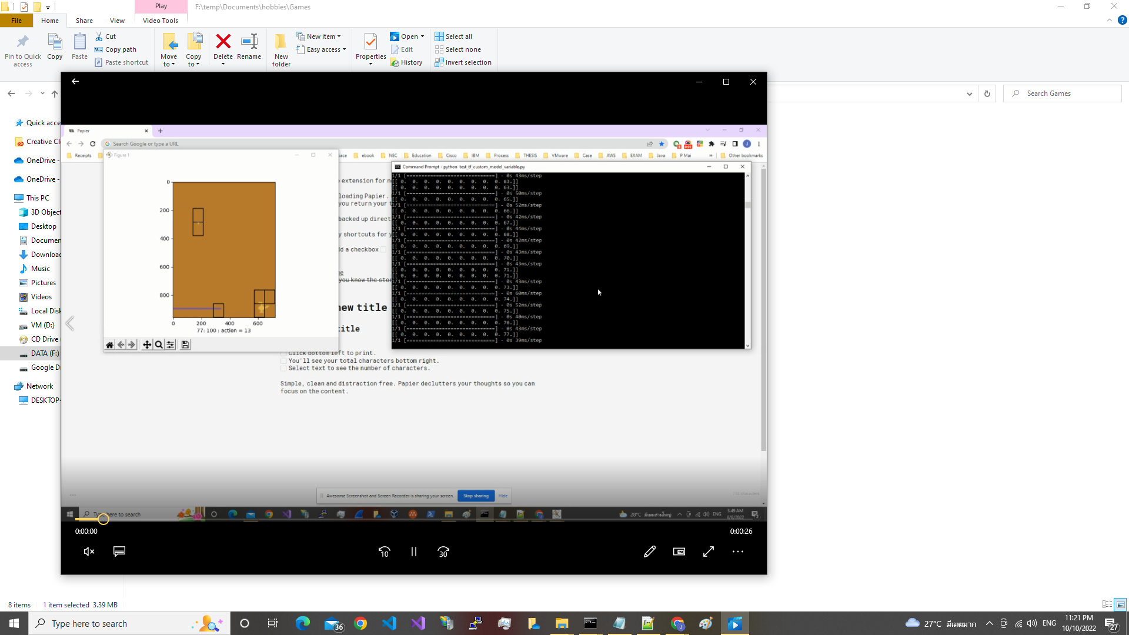This screenshot has height=635, width=1129.
Task: Open Microsoft Edge from taskbar
Action: pos(303,623)
